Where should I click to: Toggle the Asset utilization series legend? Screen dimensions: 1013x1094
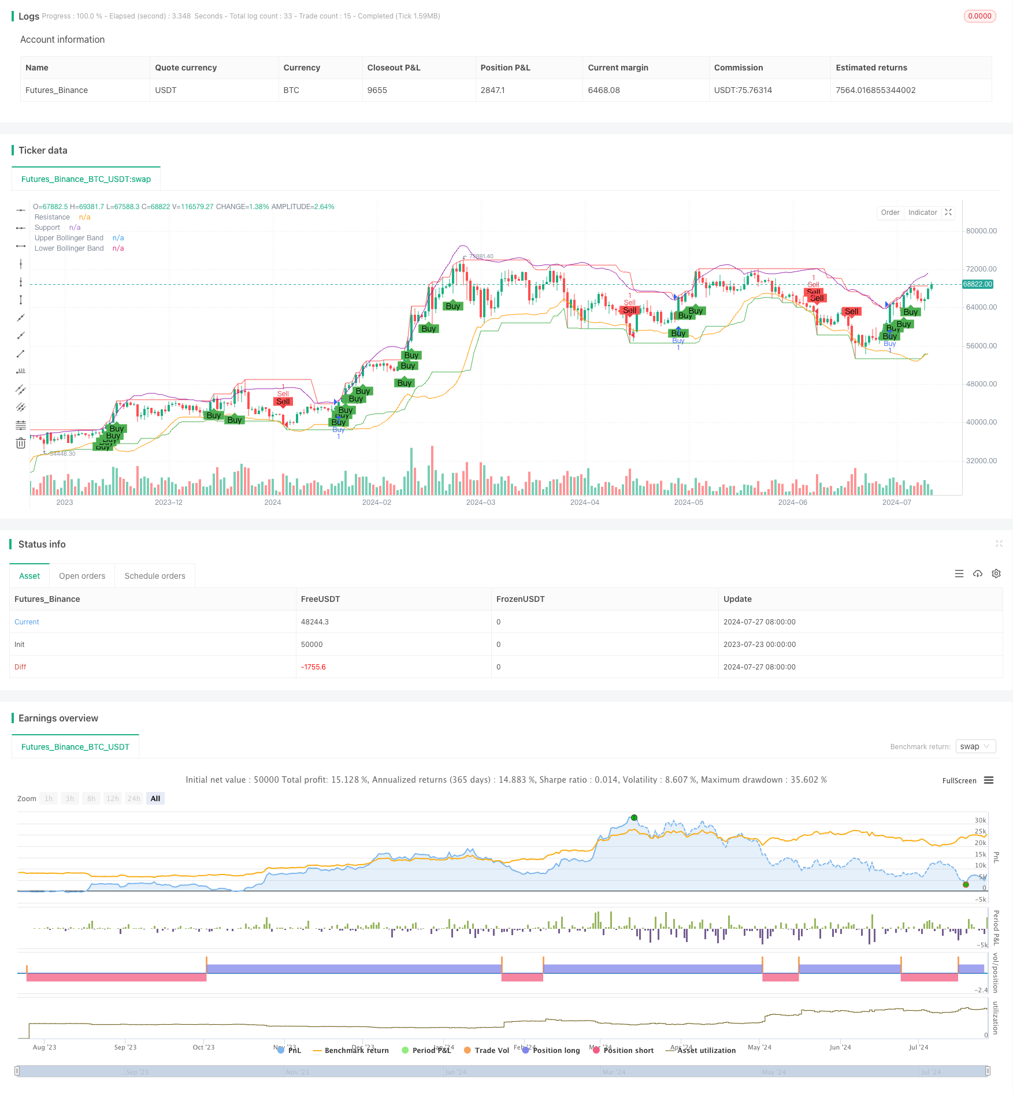[x=701, y=1050]
